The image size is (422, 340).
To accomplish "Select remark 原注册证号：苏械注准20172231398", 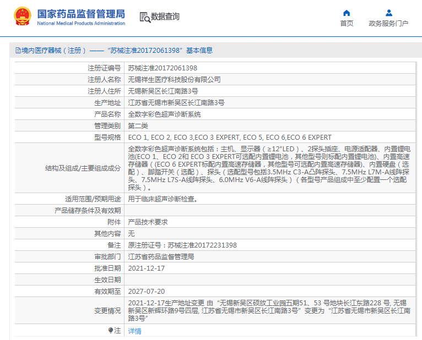I will click(182, 245).
